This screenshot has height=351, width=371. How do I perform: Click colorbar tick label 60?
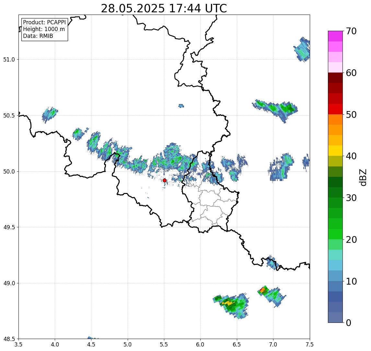click(351, 73)
